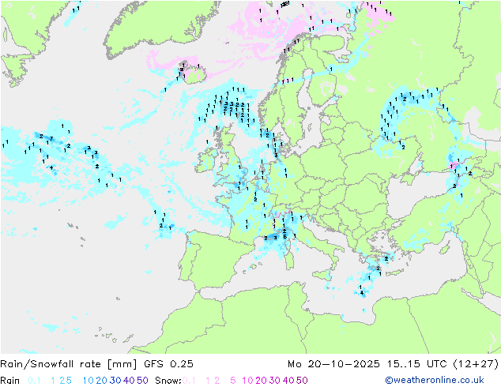Click the Snow legend value 0.1
Screen dimensions: 501x387
click(x=189, y=381)
